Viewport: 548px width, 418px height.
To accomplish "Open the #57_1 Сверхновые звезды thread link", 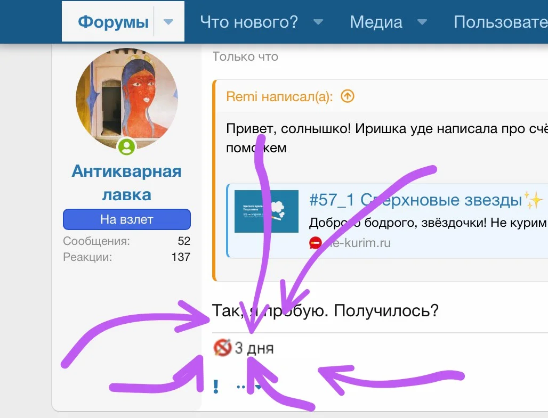I will click(416, 200).
